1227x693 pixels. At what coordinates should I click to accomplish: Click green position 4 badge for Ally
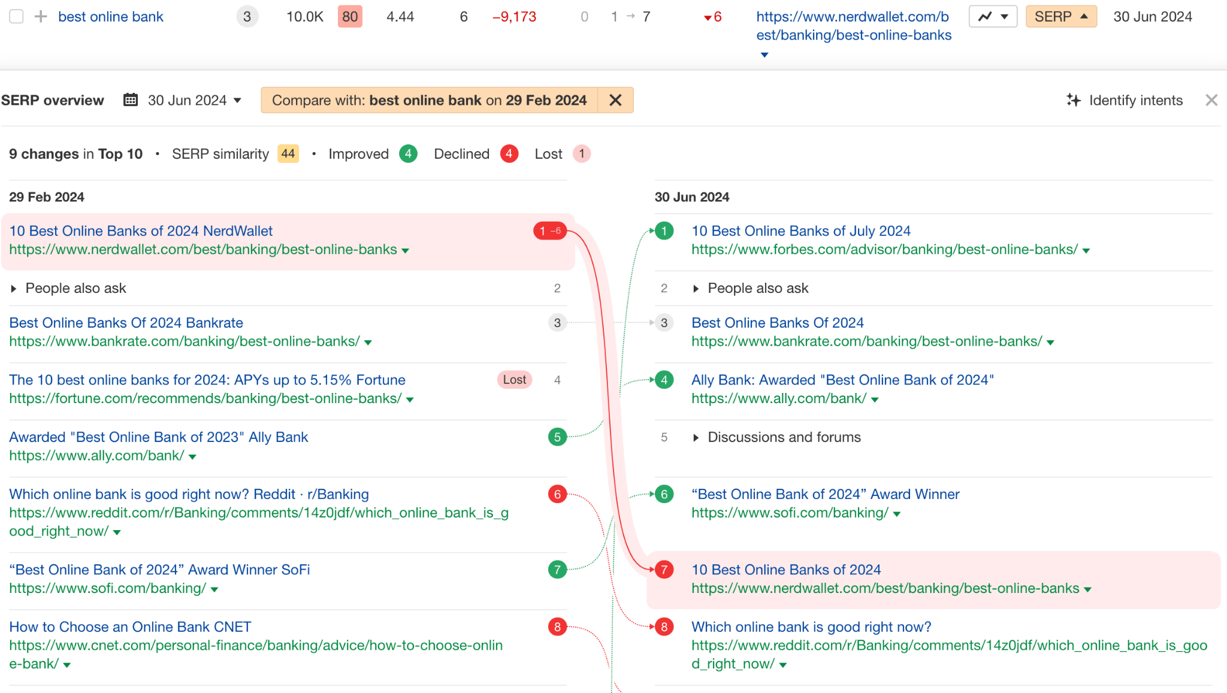coord(664,380)
